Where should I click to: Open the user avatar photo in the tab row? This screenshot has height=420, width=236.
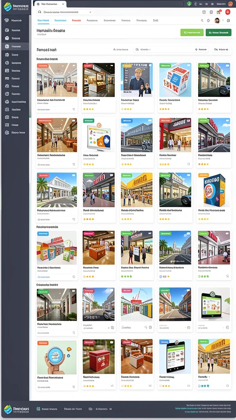tap(217, 21)
